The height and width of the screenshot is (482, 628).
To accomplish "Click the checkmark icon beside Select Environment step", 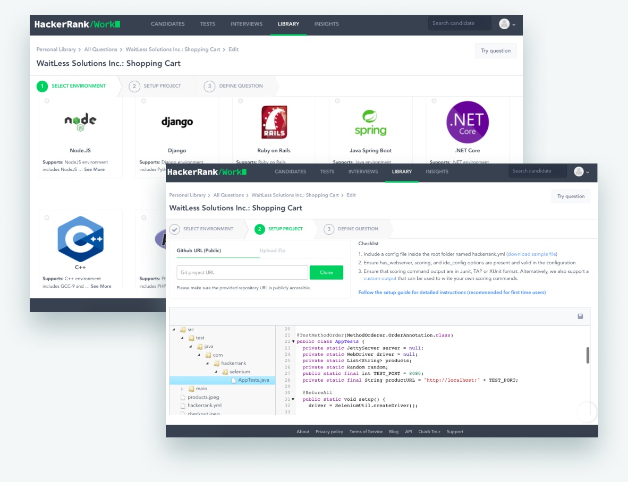I will pos(174,229).
